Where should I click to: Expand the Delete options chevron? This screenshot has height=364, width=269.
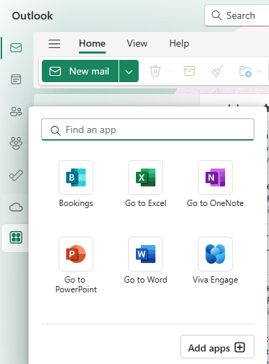[170, 71]
